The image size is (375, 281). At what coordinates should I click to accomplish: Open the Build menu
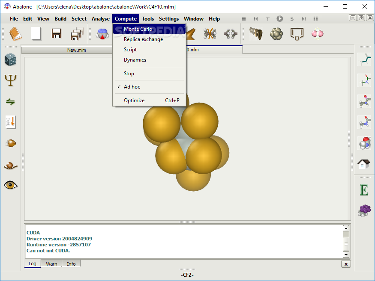click(x=60, y=19)
